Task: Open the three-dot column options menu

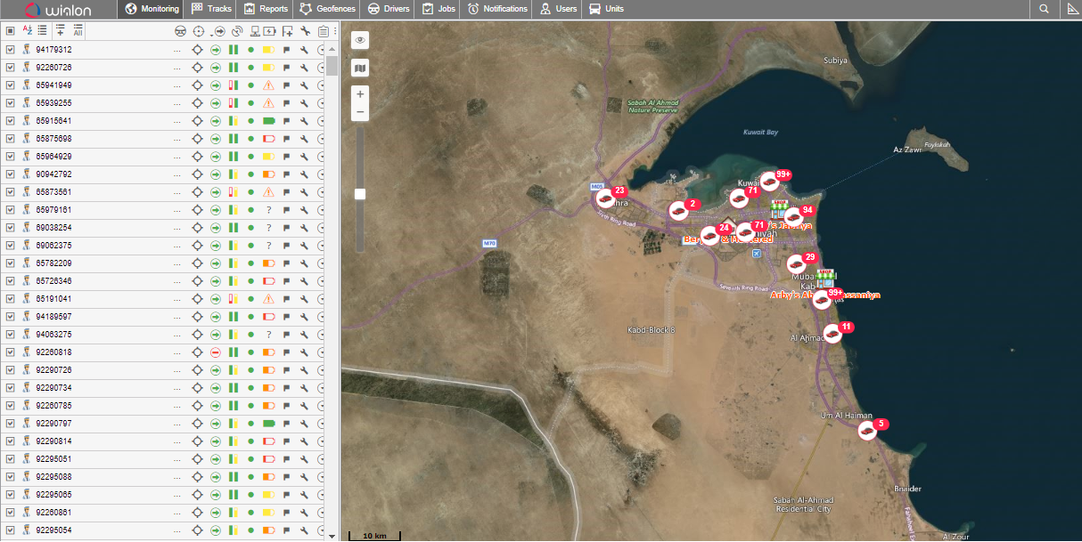Action: pyautogui.click(x=335, y=30)
